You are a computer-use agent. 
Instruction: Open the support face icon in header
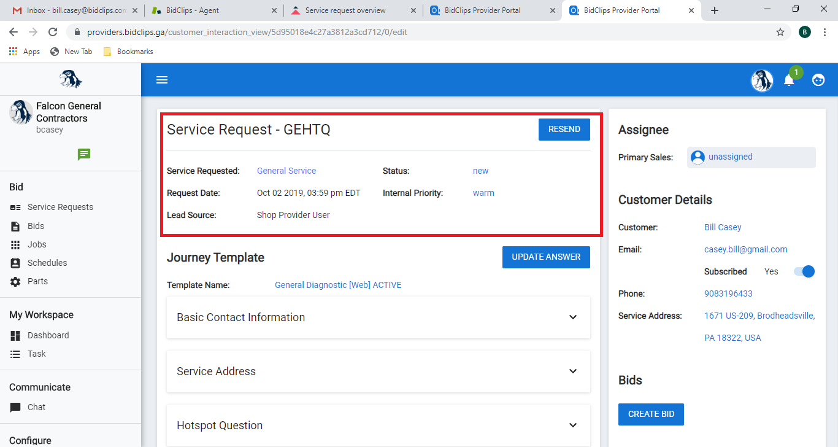click(818, 80)
